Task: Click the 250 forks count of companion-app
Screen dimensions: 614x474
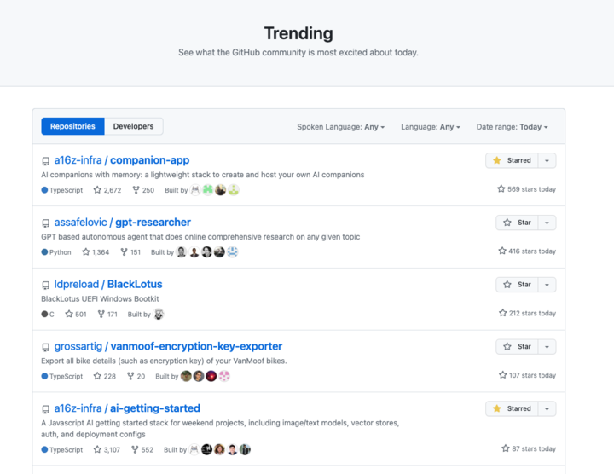Action: tap(143, 190)
